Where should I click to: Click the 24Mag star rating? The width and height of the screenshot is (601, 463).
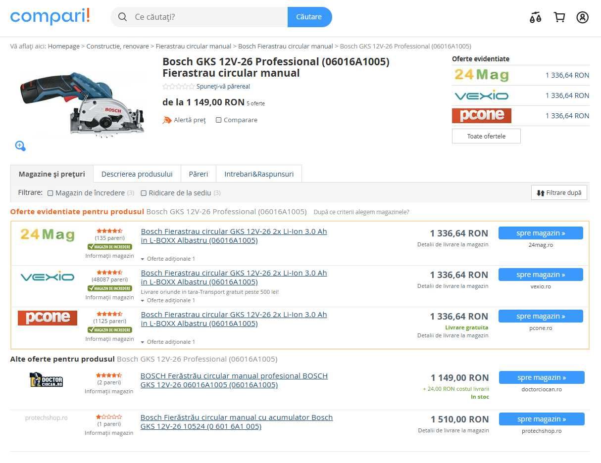click(x=109, y=231)
